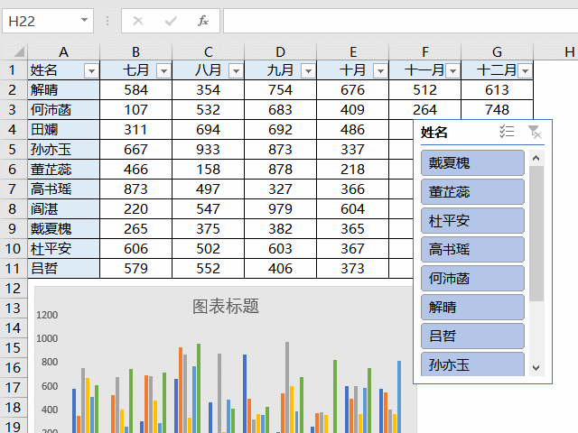Click slicer scrollbar down arrow

click(x=536, y=368)
